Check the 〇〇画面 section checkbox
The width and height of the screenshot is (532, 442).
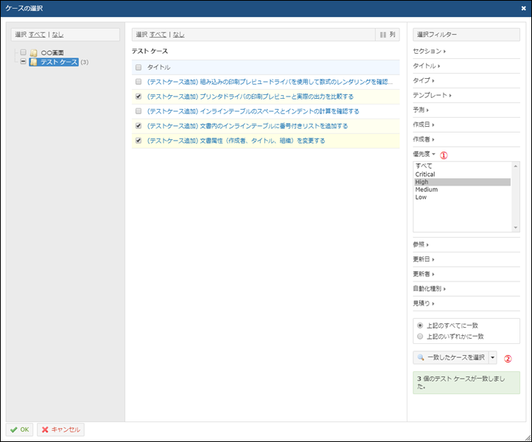[x=24, y=53]
